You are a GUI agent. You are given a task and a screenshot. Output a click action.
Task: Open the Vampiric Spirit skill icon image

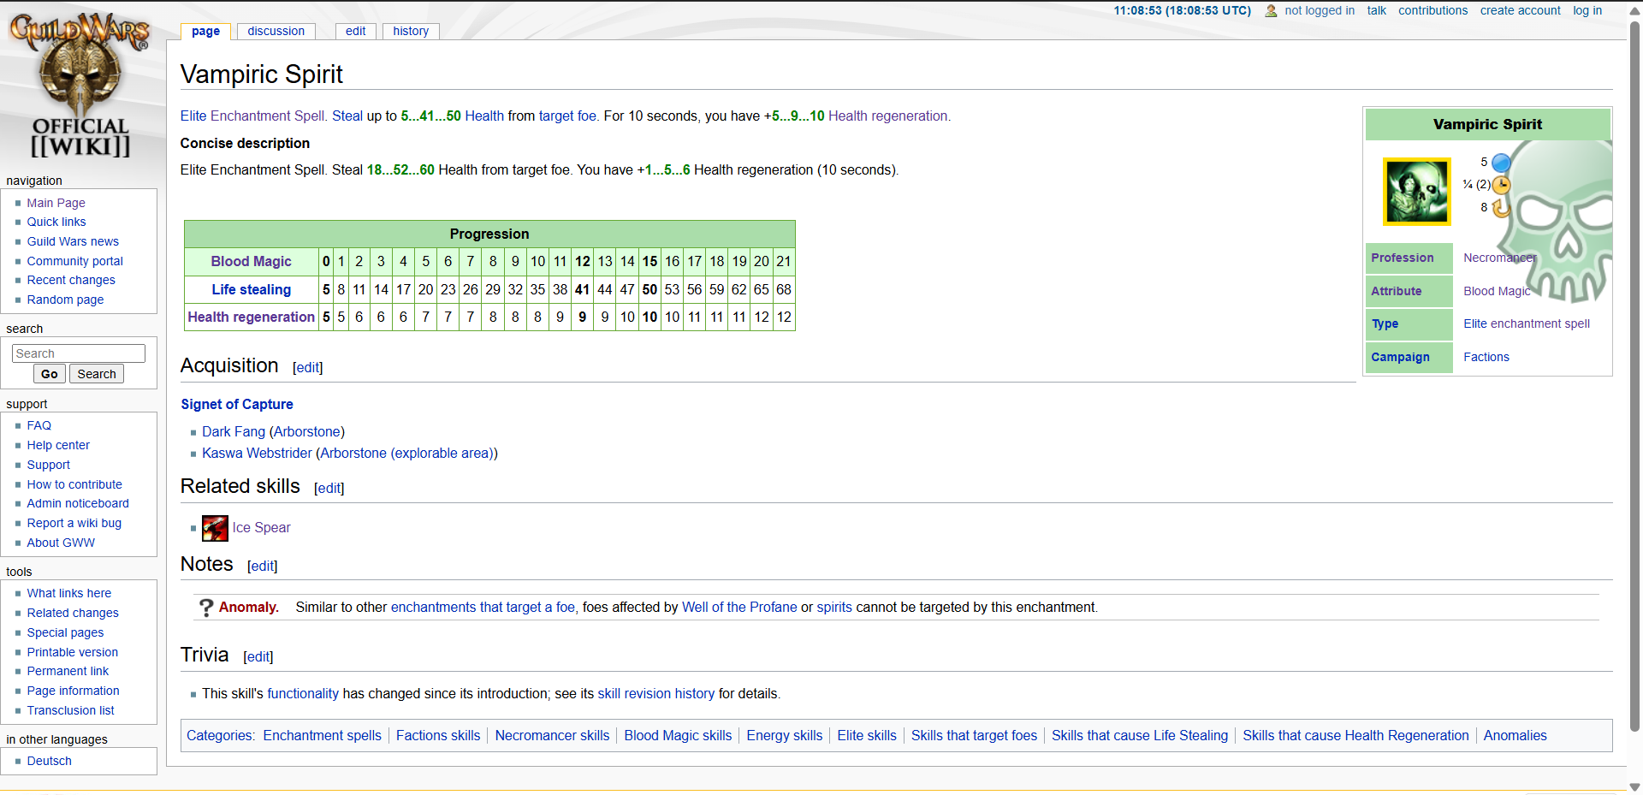pos(1417,191)
